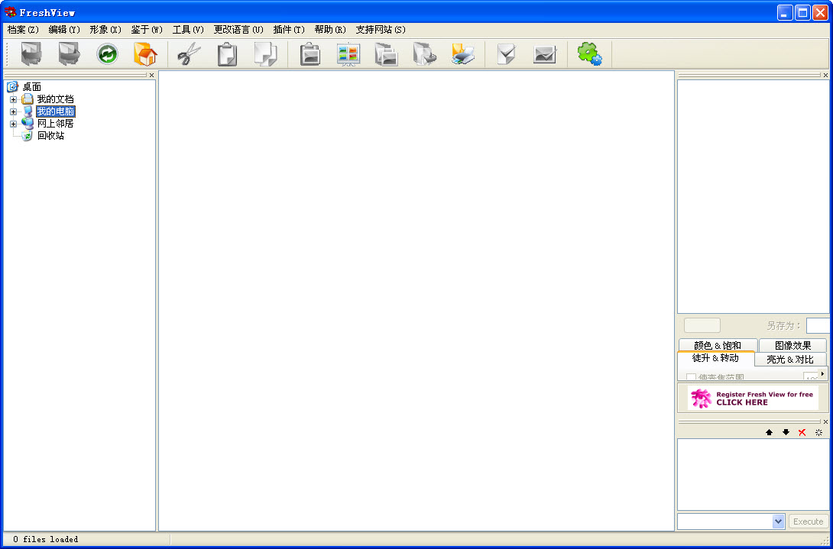This screenshot has height=549, width=833.
Task: Switch to the 亮光 & 对比 tab
Action: 789,359
